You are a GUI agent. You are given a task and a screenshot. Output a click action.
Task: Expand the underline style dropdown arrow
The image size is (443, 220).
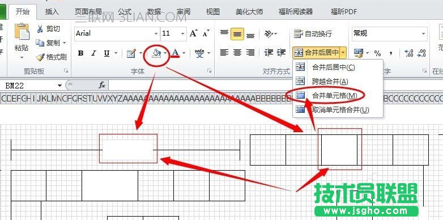click(x=116, y=53)
